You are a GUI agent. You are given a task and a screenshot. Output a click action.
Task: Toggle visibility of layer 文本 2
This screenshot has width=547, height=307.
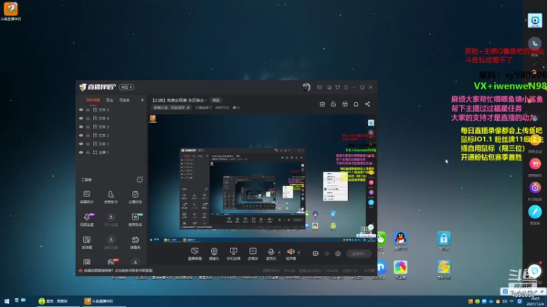click(x=81, y=135)
